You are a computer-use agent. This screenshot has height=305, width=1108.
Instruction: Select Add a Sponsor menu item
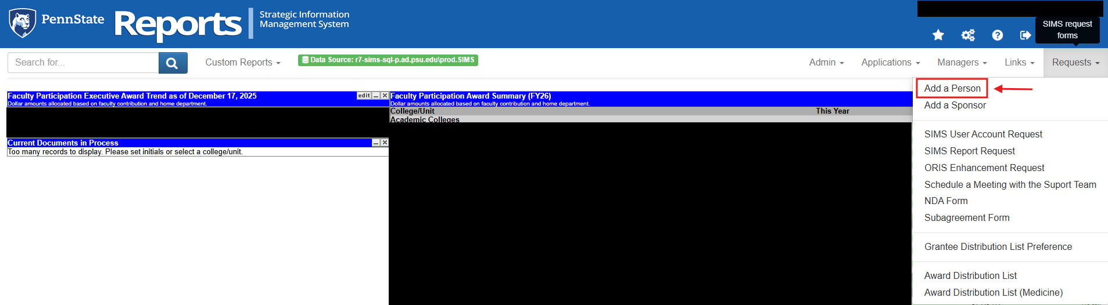click(x=955, y=106)
